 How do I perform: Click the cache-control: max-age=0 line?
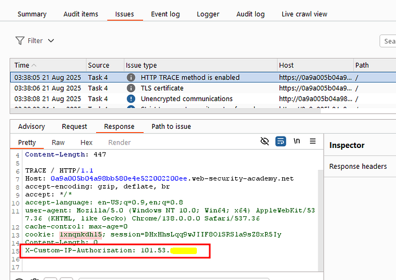[x=76, y=226]
